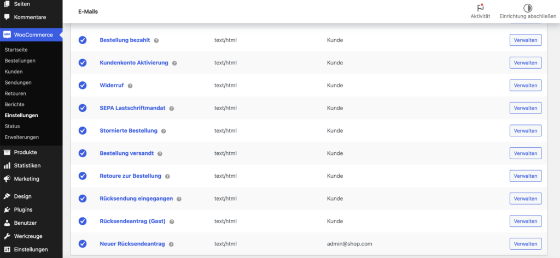The width and height of the screenshot is (560, 258).
Task: Click the Kommentare speech bubble icon
Action: click(x=7, y=17)
